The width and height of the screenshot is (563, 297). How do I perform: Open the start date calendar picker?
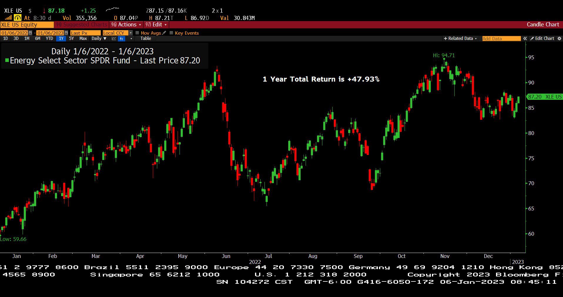click(30, 33)
